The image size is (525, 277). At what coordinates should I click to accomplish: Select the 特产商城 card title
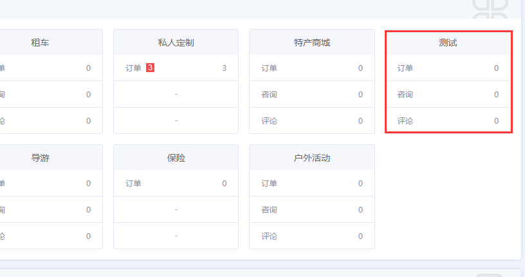pos(311,43)
